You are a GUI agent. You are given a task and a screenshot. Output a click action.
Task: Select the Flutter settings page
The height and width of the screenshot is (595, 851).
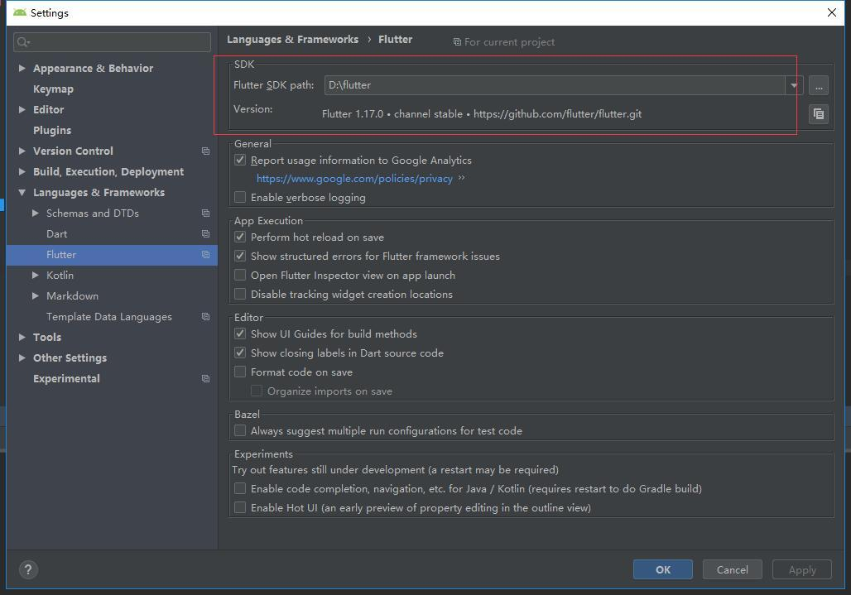coord(112,255)
